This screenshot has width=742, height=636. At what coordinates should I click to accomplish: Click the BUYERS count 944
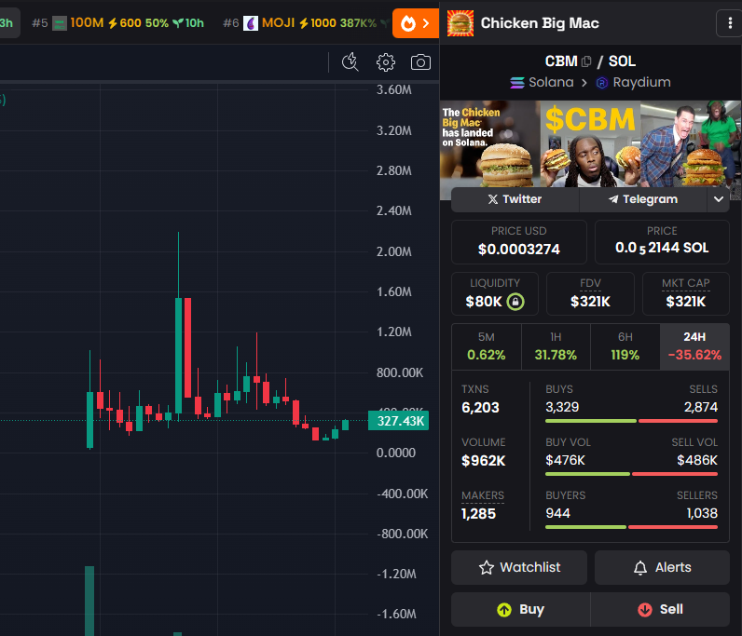coord(558,513)
